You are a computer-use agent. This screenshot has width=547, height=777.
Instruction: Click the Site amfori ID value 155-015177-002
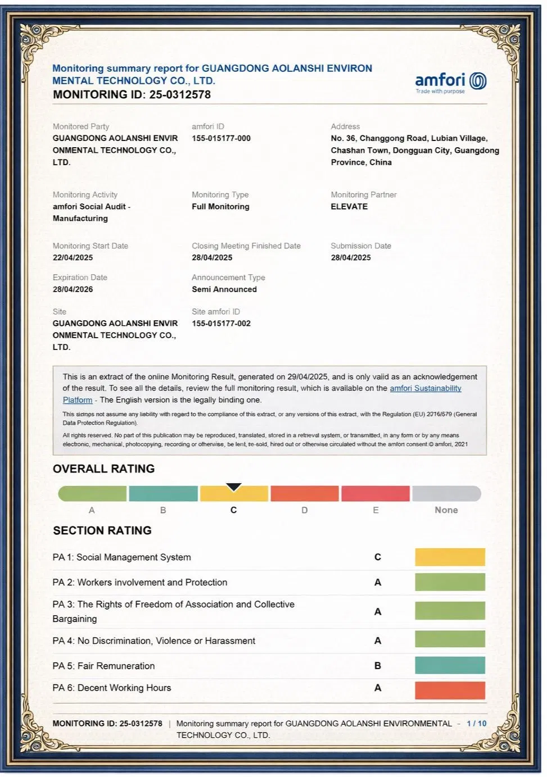[x=221, y=324]
